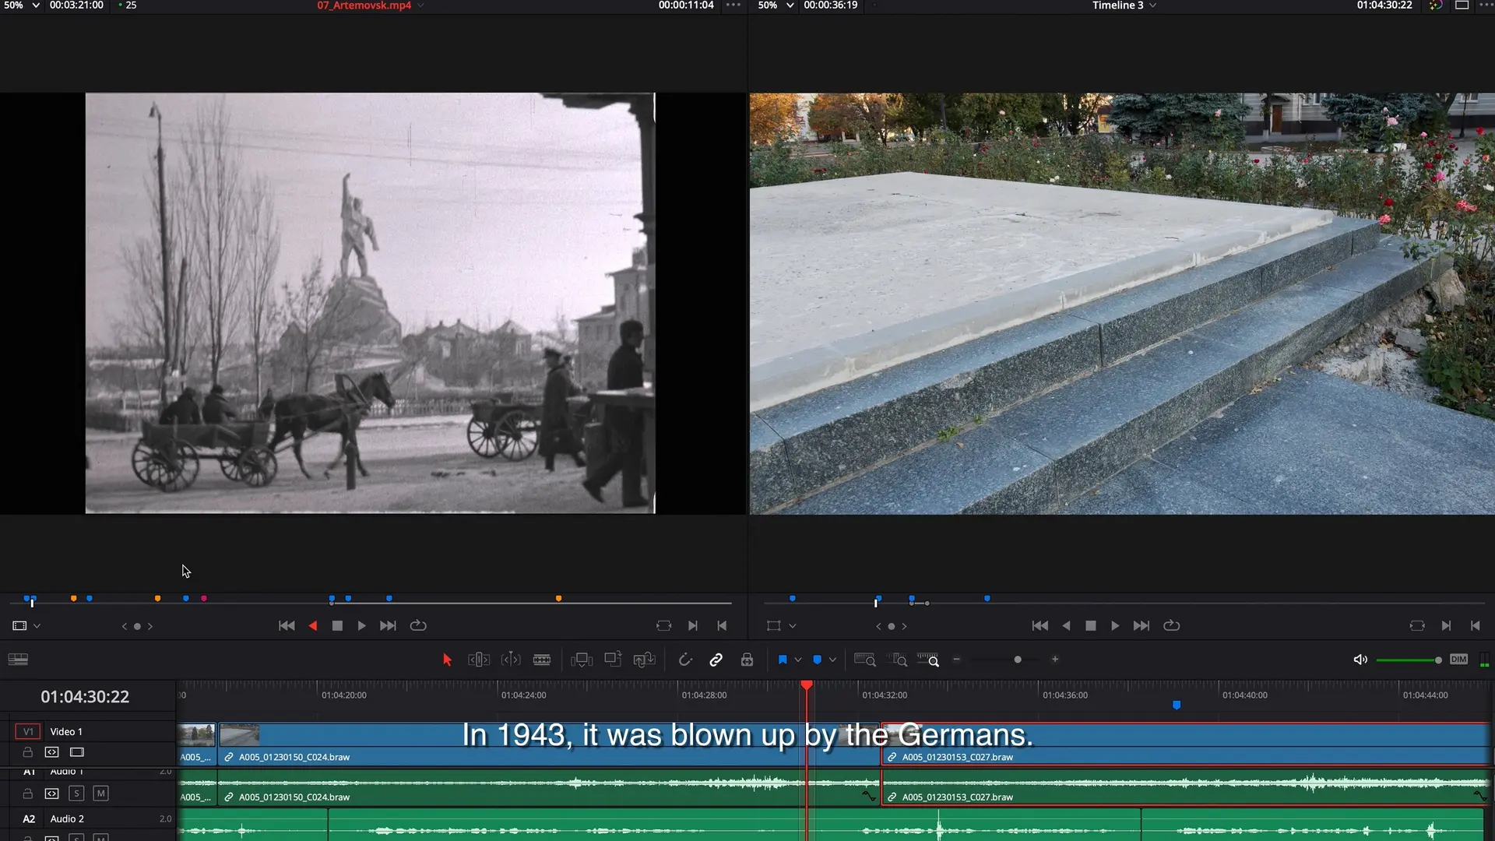The image size is (1495, 841).
Task: Click the DIM audio button
Action: point(1458,660)
